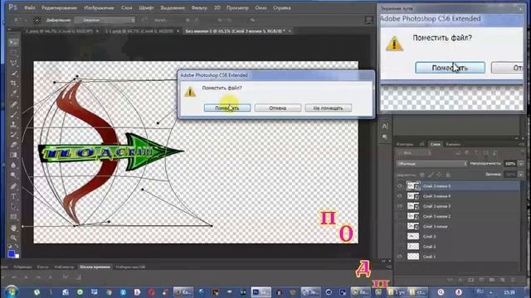The width and height of the screenshot is (531, 298).
Task: Toggle visibility of Слой 3 копия 5
Action: (400, 185)
